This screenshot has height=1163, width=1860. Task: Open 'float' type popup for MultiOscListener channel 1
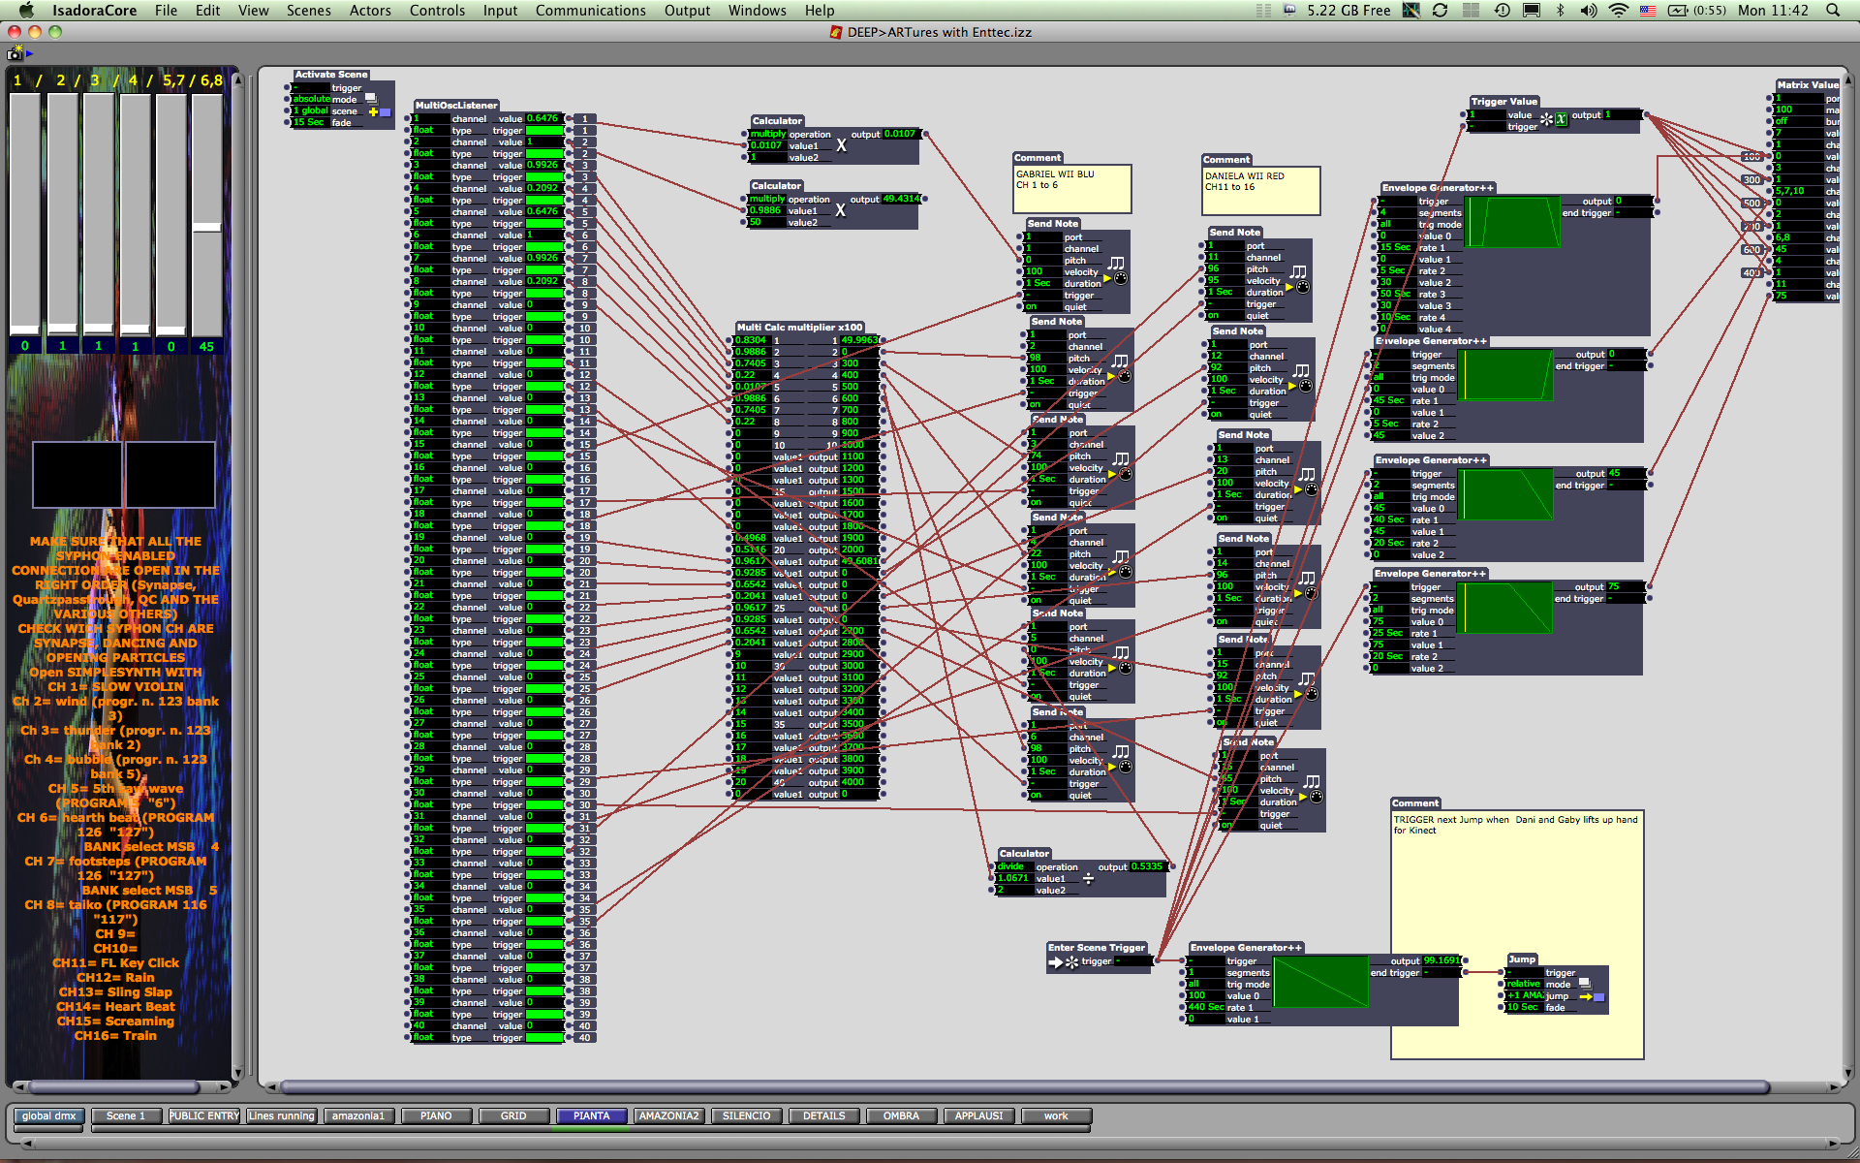coord(429,130)
